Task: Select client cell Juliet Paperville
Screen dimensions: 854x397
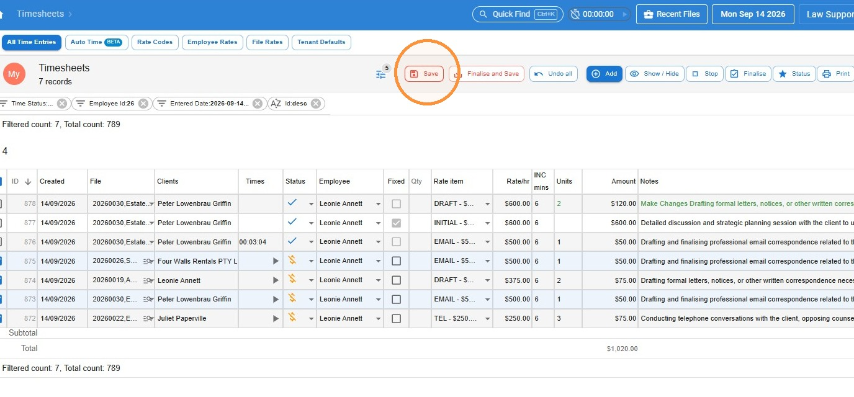Action: pyautogui.click(x=196, y=318)
